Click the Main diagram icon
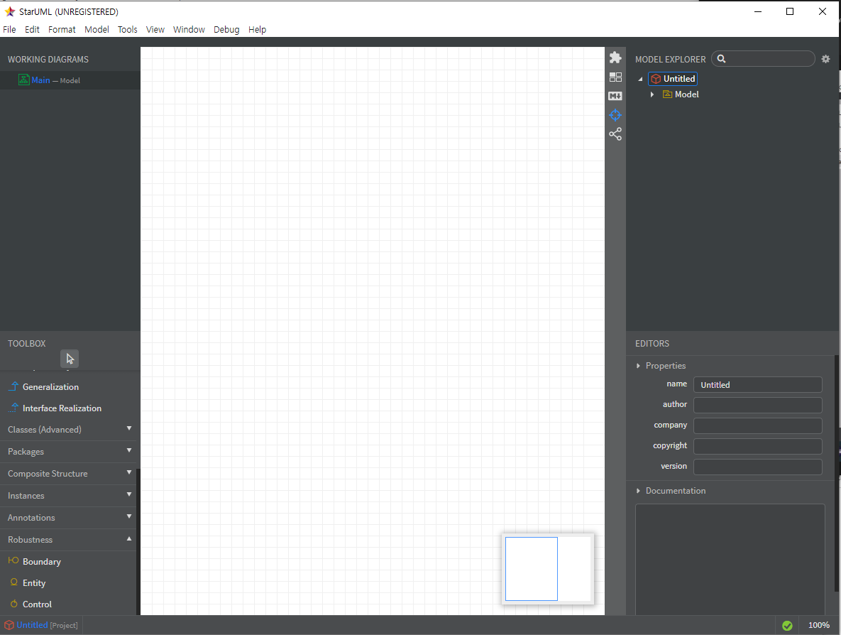This screenshot has height=635, width=841. (x=23, y=80)
